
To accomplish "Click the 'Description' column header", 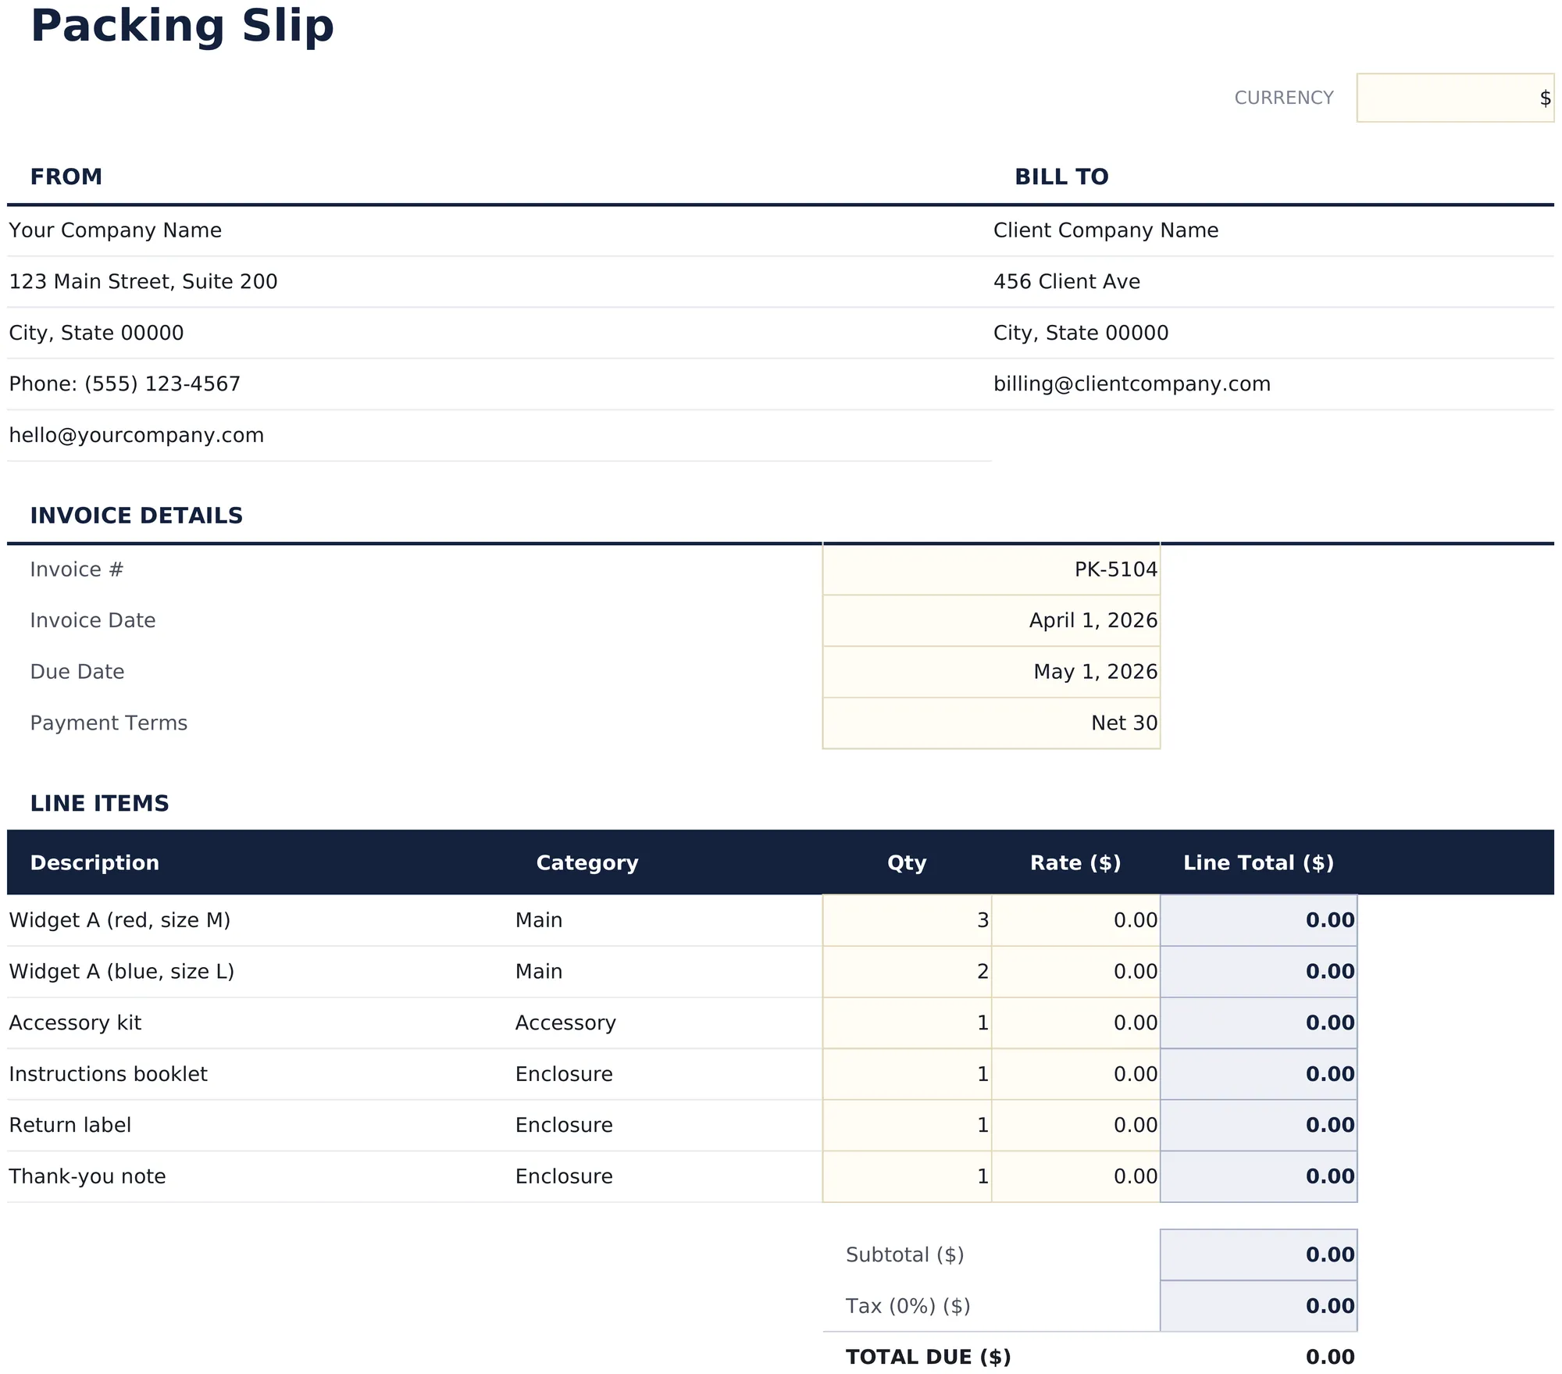I will coord(95,862).
